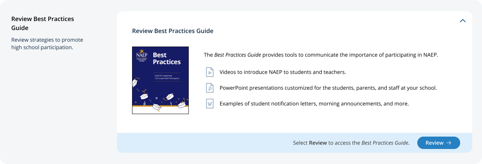Screen dimensions: 482x164
Task: Click the sidebar description about high school participation
Action: tap(47, 44)
